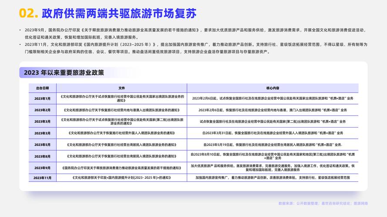Select the title 政府供需两端共驱旅游市场复苏

point(119,13)
